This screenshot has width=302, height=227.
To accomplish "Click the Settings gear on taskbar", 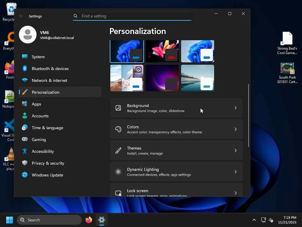I will tap(102, 220).
